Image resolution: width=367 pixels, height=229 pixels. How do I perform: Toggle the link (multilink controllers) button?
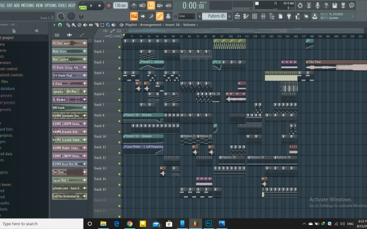click(x=159, y=17)
